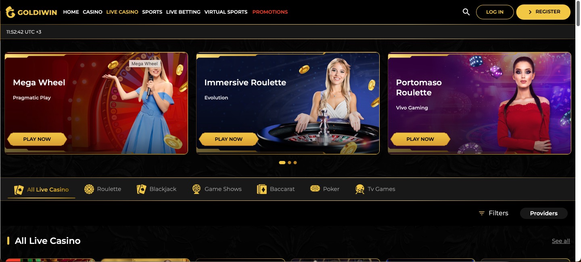Select the Poker chip icon

[x=315, y=189]
